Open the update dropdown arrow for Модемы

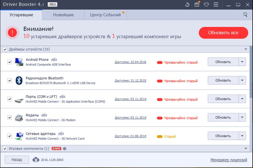242,117
